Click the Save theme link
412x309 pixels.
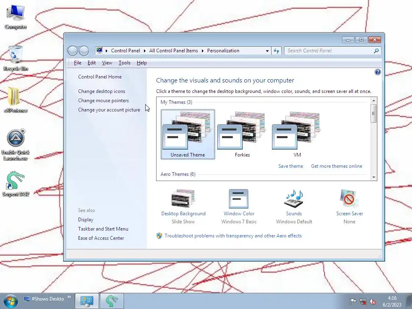coord(290,166)
